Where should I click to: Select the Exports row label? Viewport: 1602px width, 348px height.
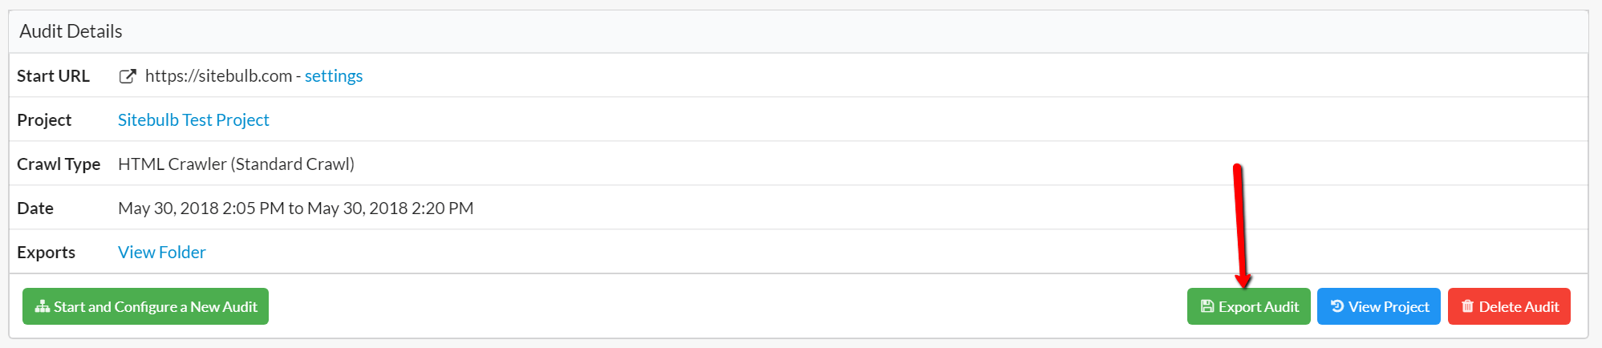[x=46, y=253]
